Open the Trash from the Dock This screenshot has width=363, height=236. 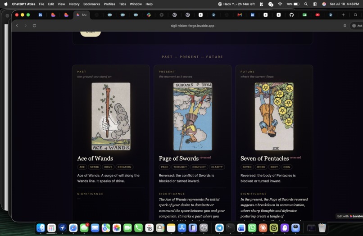click(322, 228)
